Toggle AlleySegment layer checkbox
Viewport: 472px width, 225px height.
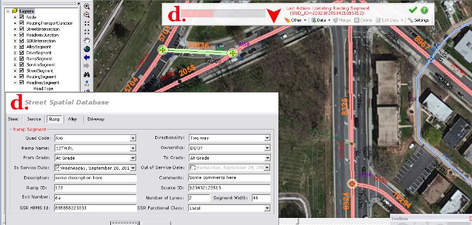pyautogui.click(x=21, y=47)
